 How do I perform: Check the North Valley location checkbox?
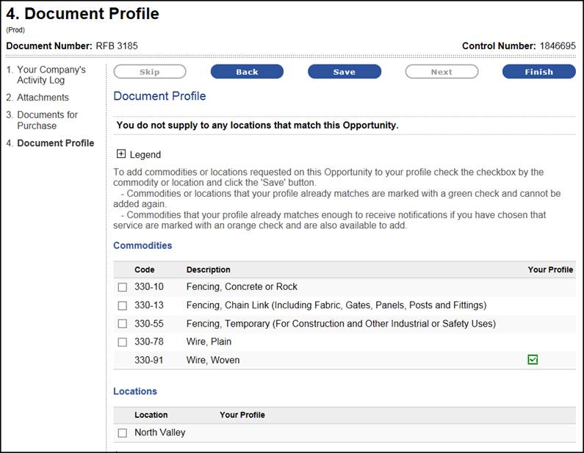pyautogui.click(x=123, y=433)
